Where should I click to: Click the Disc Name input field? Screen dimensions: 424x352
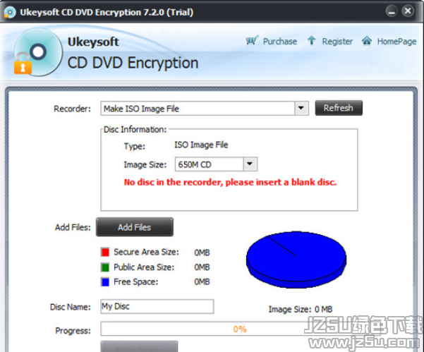[157, 306]
